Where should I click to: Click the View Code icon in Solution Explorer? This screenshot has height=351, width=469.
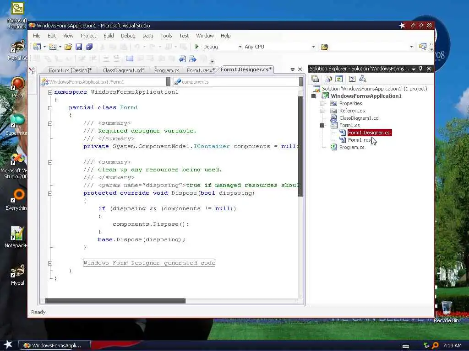click(352, 79)
